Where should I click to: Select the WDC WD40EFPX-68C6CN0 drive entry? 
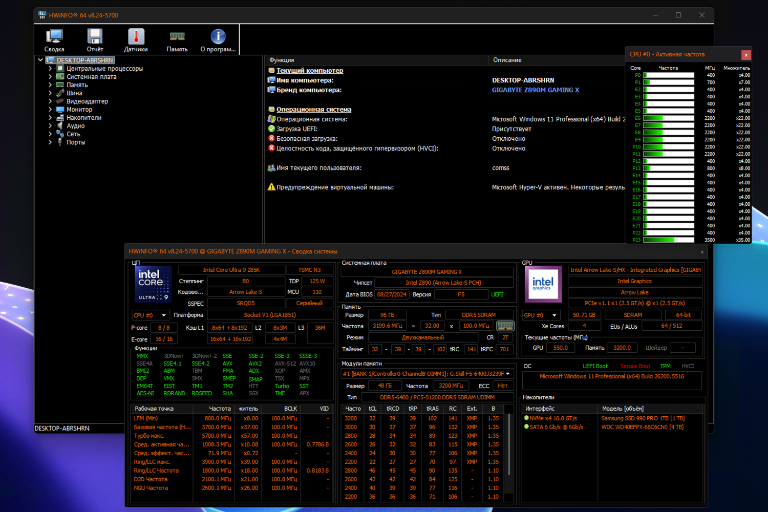click(643, 427)
